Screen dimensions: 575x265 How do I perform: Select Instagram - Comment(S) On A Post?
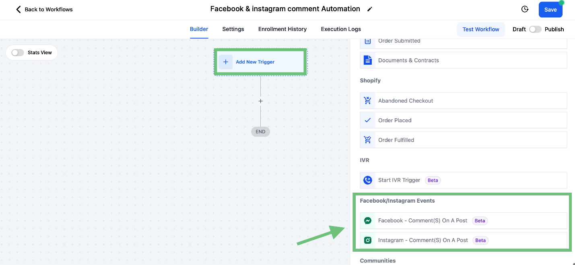click(x=463, y=240)
